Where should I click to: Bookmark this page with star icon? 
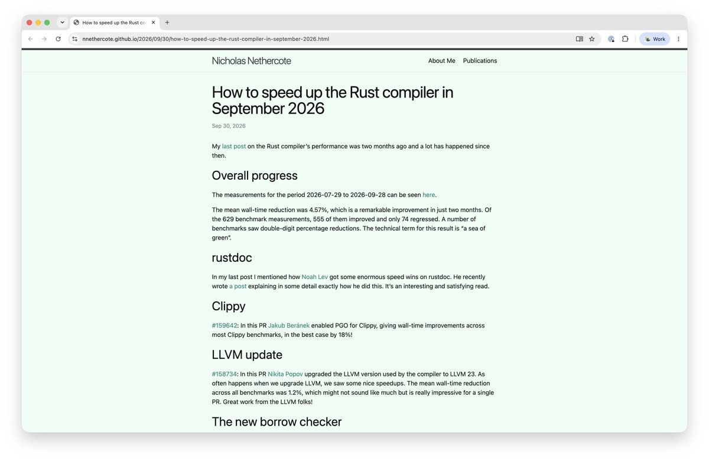click(592, 39)
